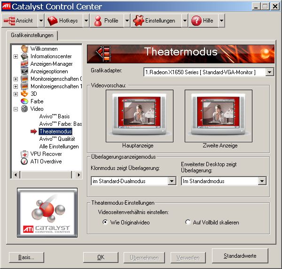The width and height of the screenshot is (282, 269).
Task: Click the Willkommen text in tree
Action: coord(44,49)
